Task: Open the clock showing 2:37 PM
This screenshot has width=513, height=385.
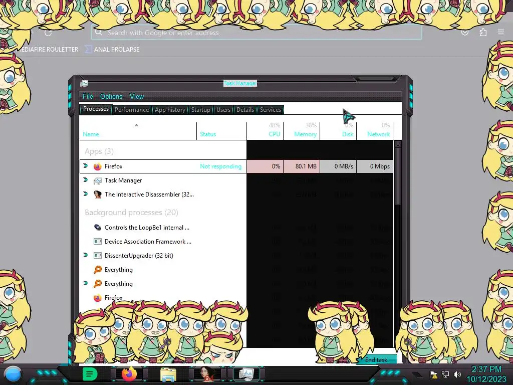Action: (486, 374)
